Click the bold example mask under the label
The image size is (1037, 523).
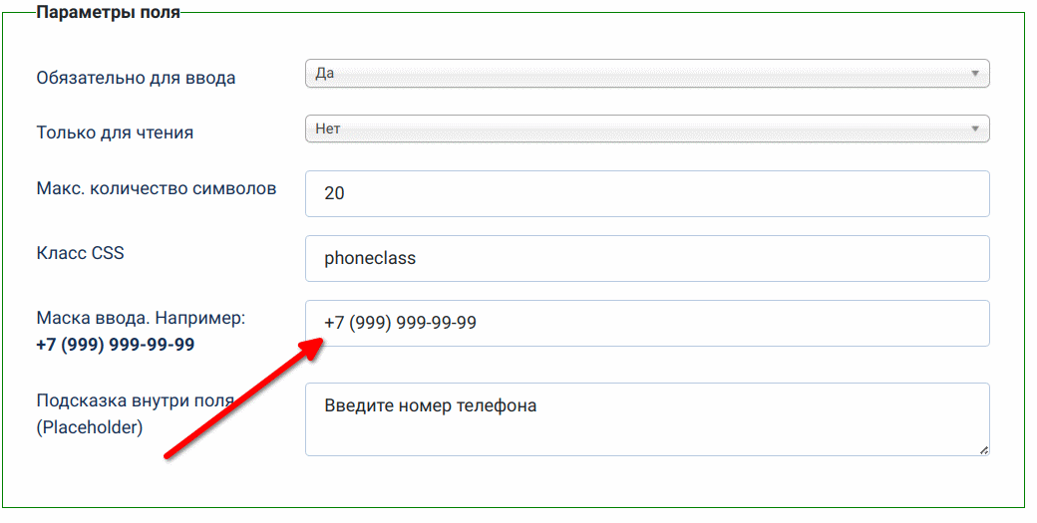(x=116, y=345)
